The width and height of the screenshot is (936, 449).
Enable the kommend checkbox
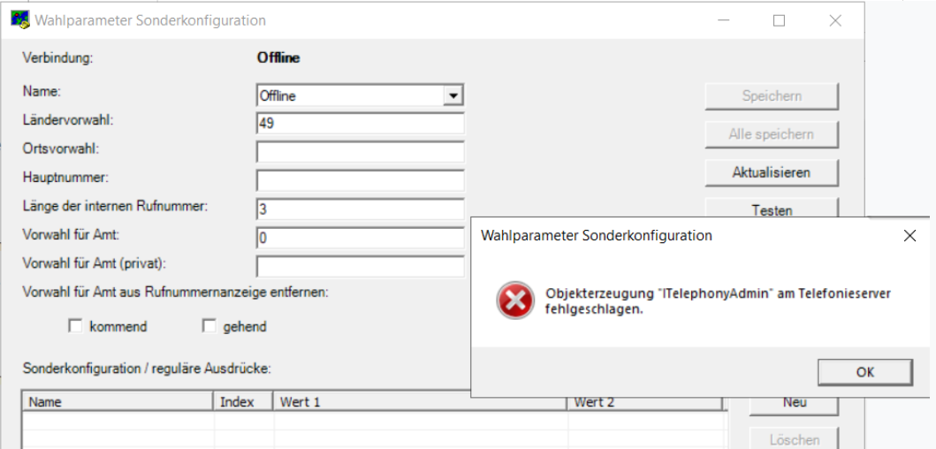(x=75, y=326)
